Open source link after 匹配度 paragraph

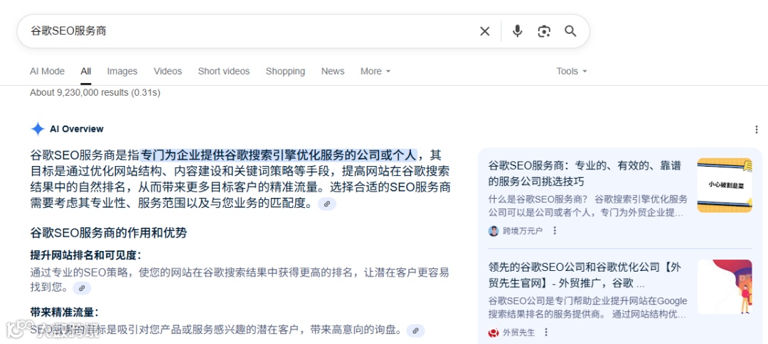[x=326, y=204]
